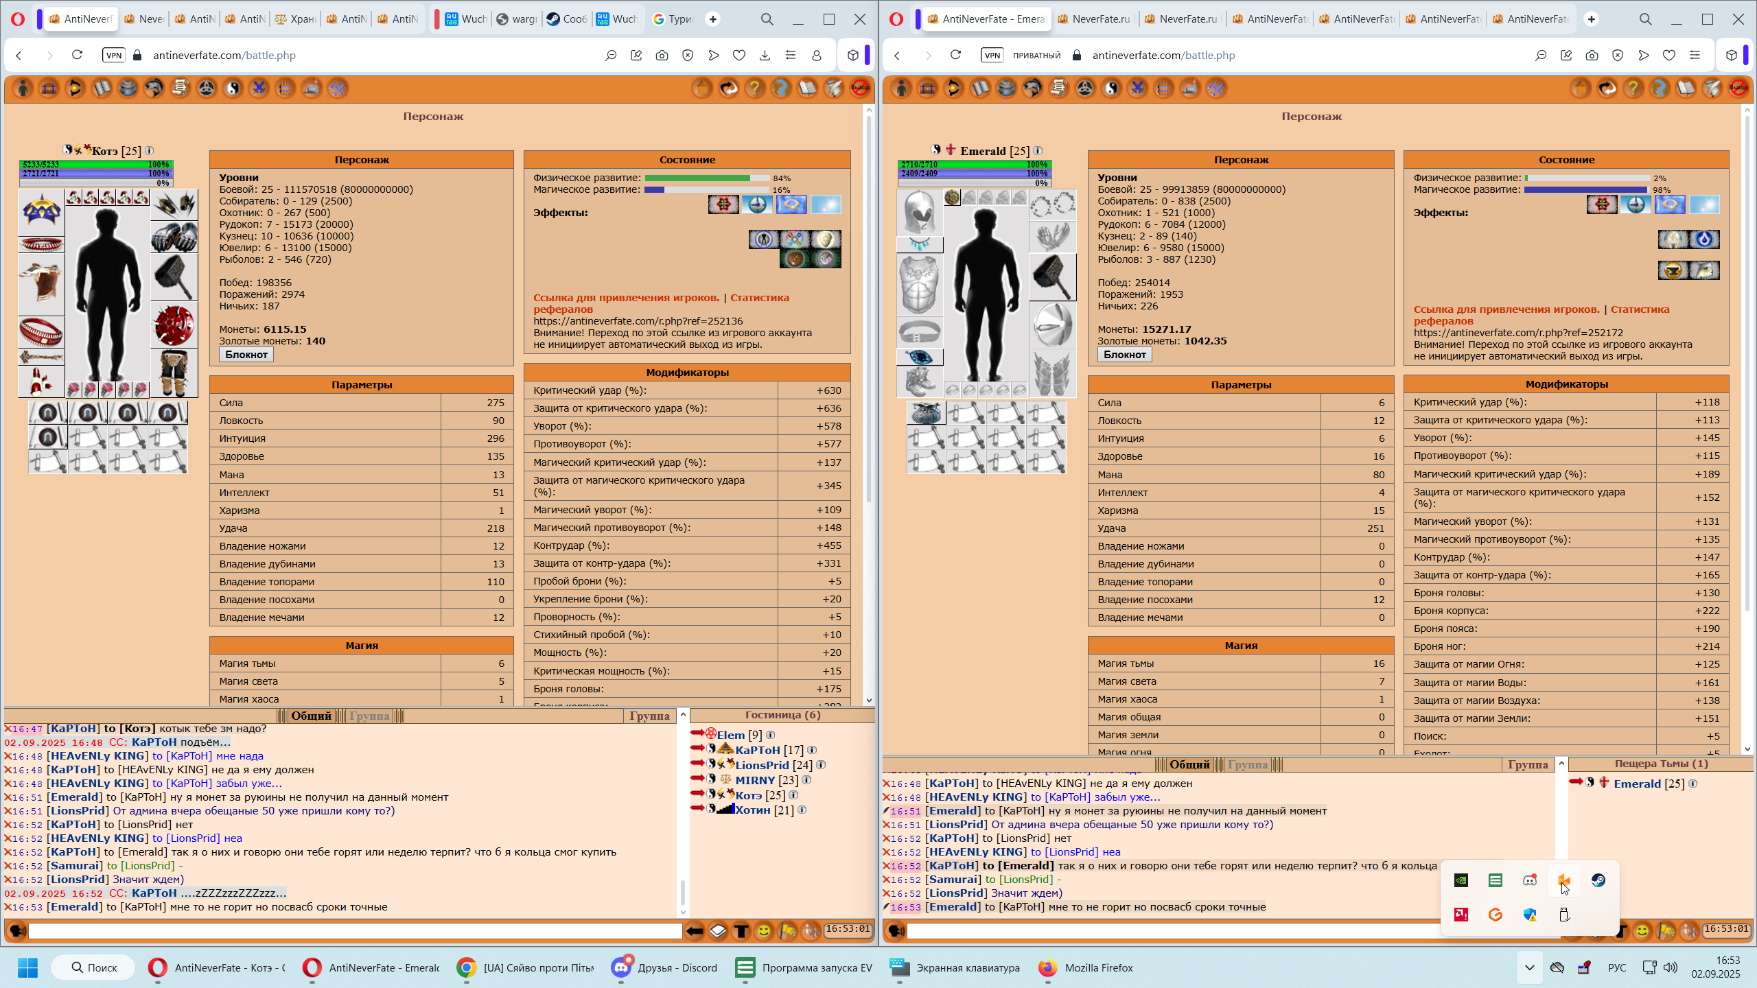Screen dimensions: 1757x988
Task: Click curved arrows icon in left toolbar
Action: 728,89
